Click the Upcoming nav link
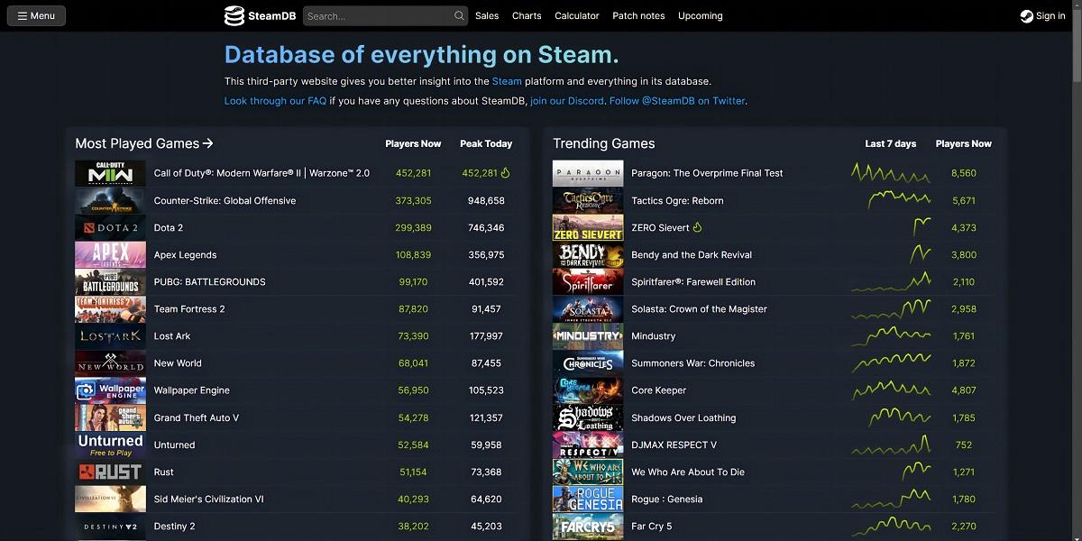The width and height of the screenshot is (1082, 541). (700, 15)
